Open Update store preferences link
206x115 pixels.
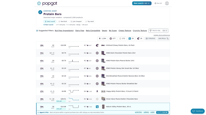(x=162, y=35)
